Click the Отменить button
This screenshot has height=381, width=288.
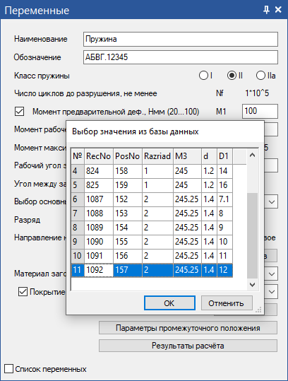pyautogui.click(x=227, y=303)
